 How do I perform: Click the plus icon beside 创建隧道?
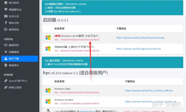6,52
